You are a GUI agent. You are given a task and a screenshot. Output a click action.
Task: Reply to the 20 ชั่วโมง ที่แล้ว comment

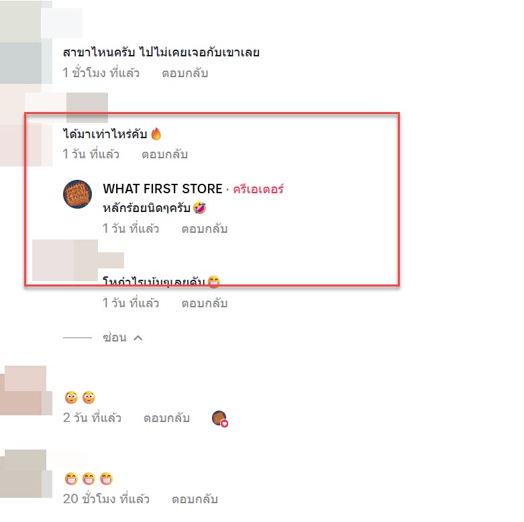pos(195,499)
